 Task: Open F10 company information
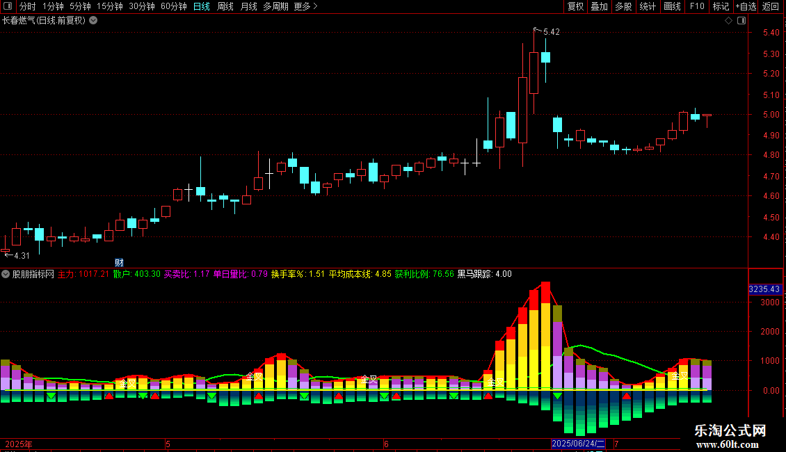697,6
